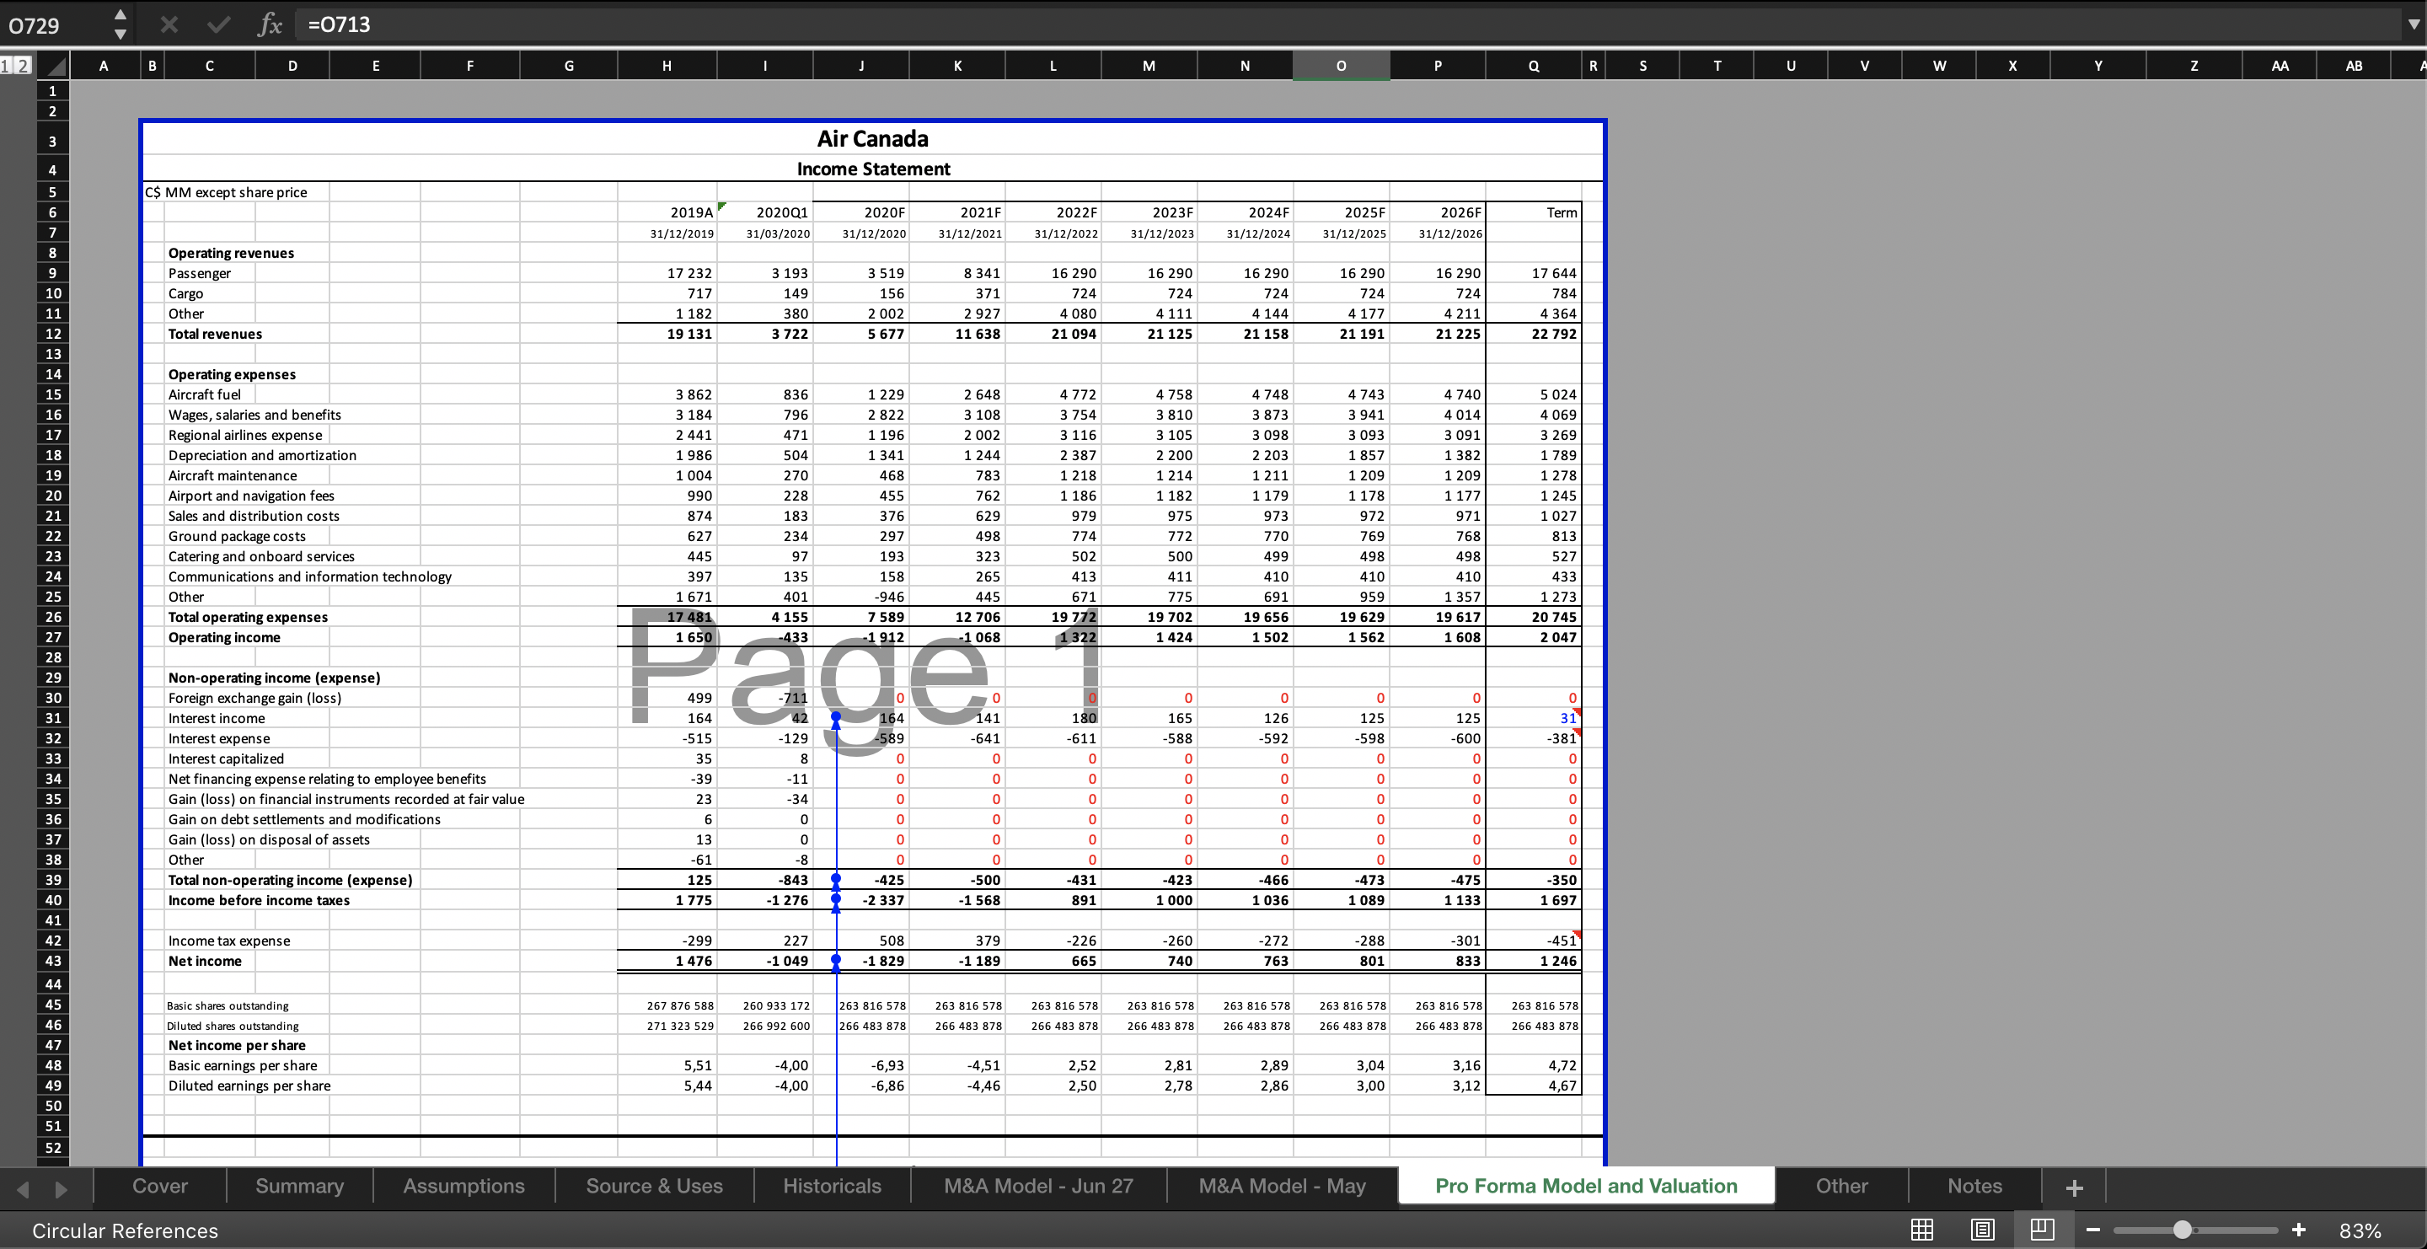
Task: Click the Term column heading cell
Action: pyautogui.click(x=1533, y=212)
